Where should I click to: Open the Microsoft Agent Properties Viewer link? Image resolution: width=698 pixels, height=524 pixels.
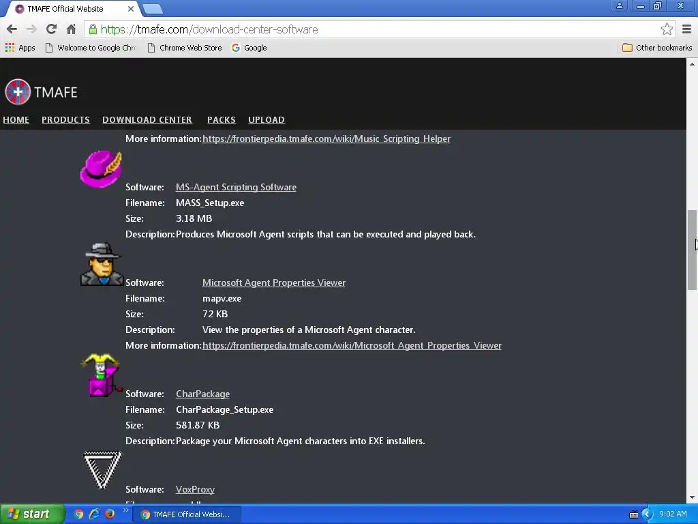coord(274,282)
